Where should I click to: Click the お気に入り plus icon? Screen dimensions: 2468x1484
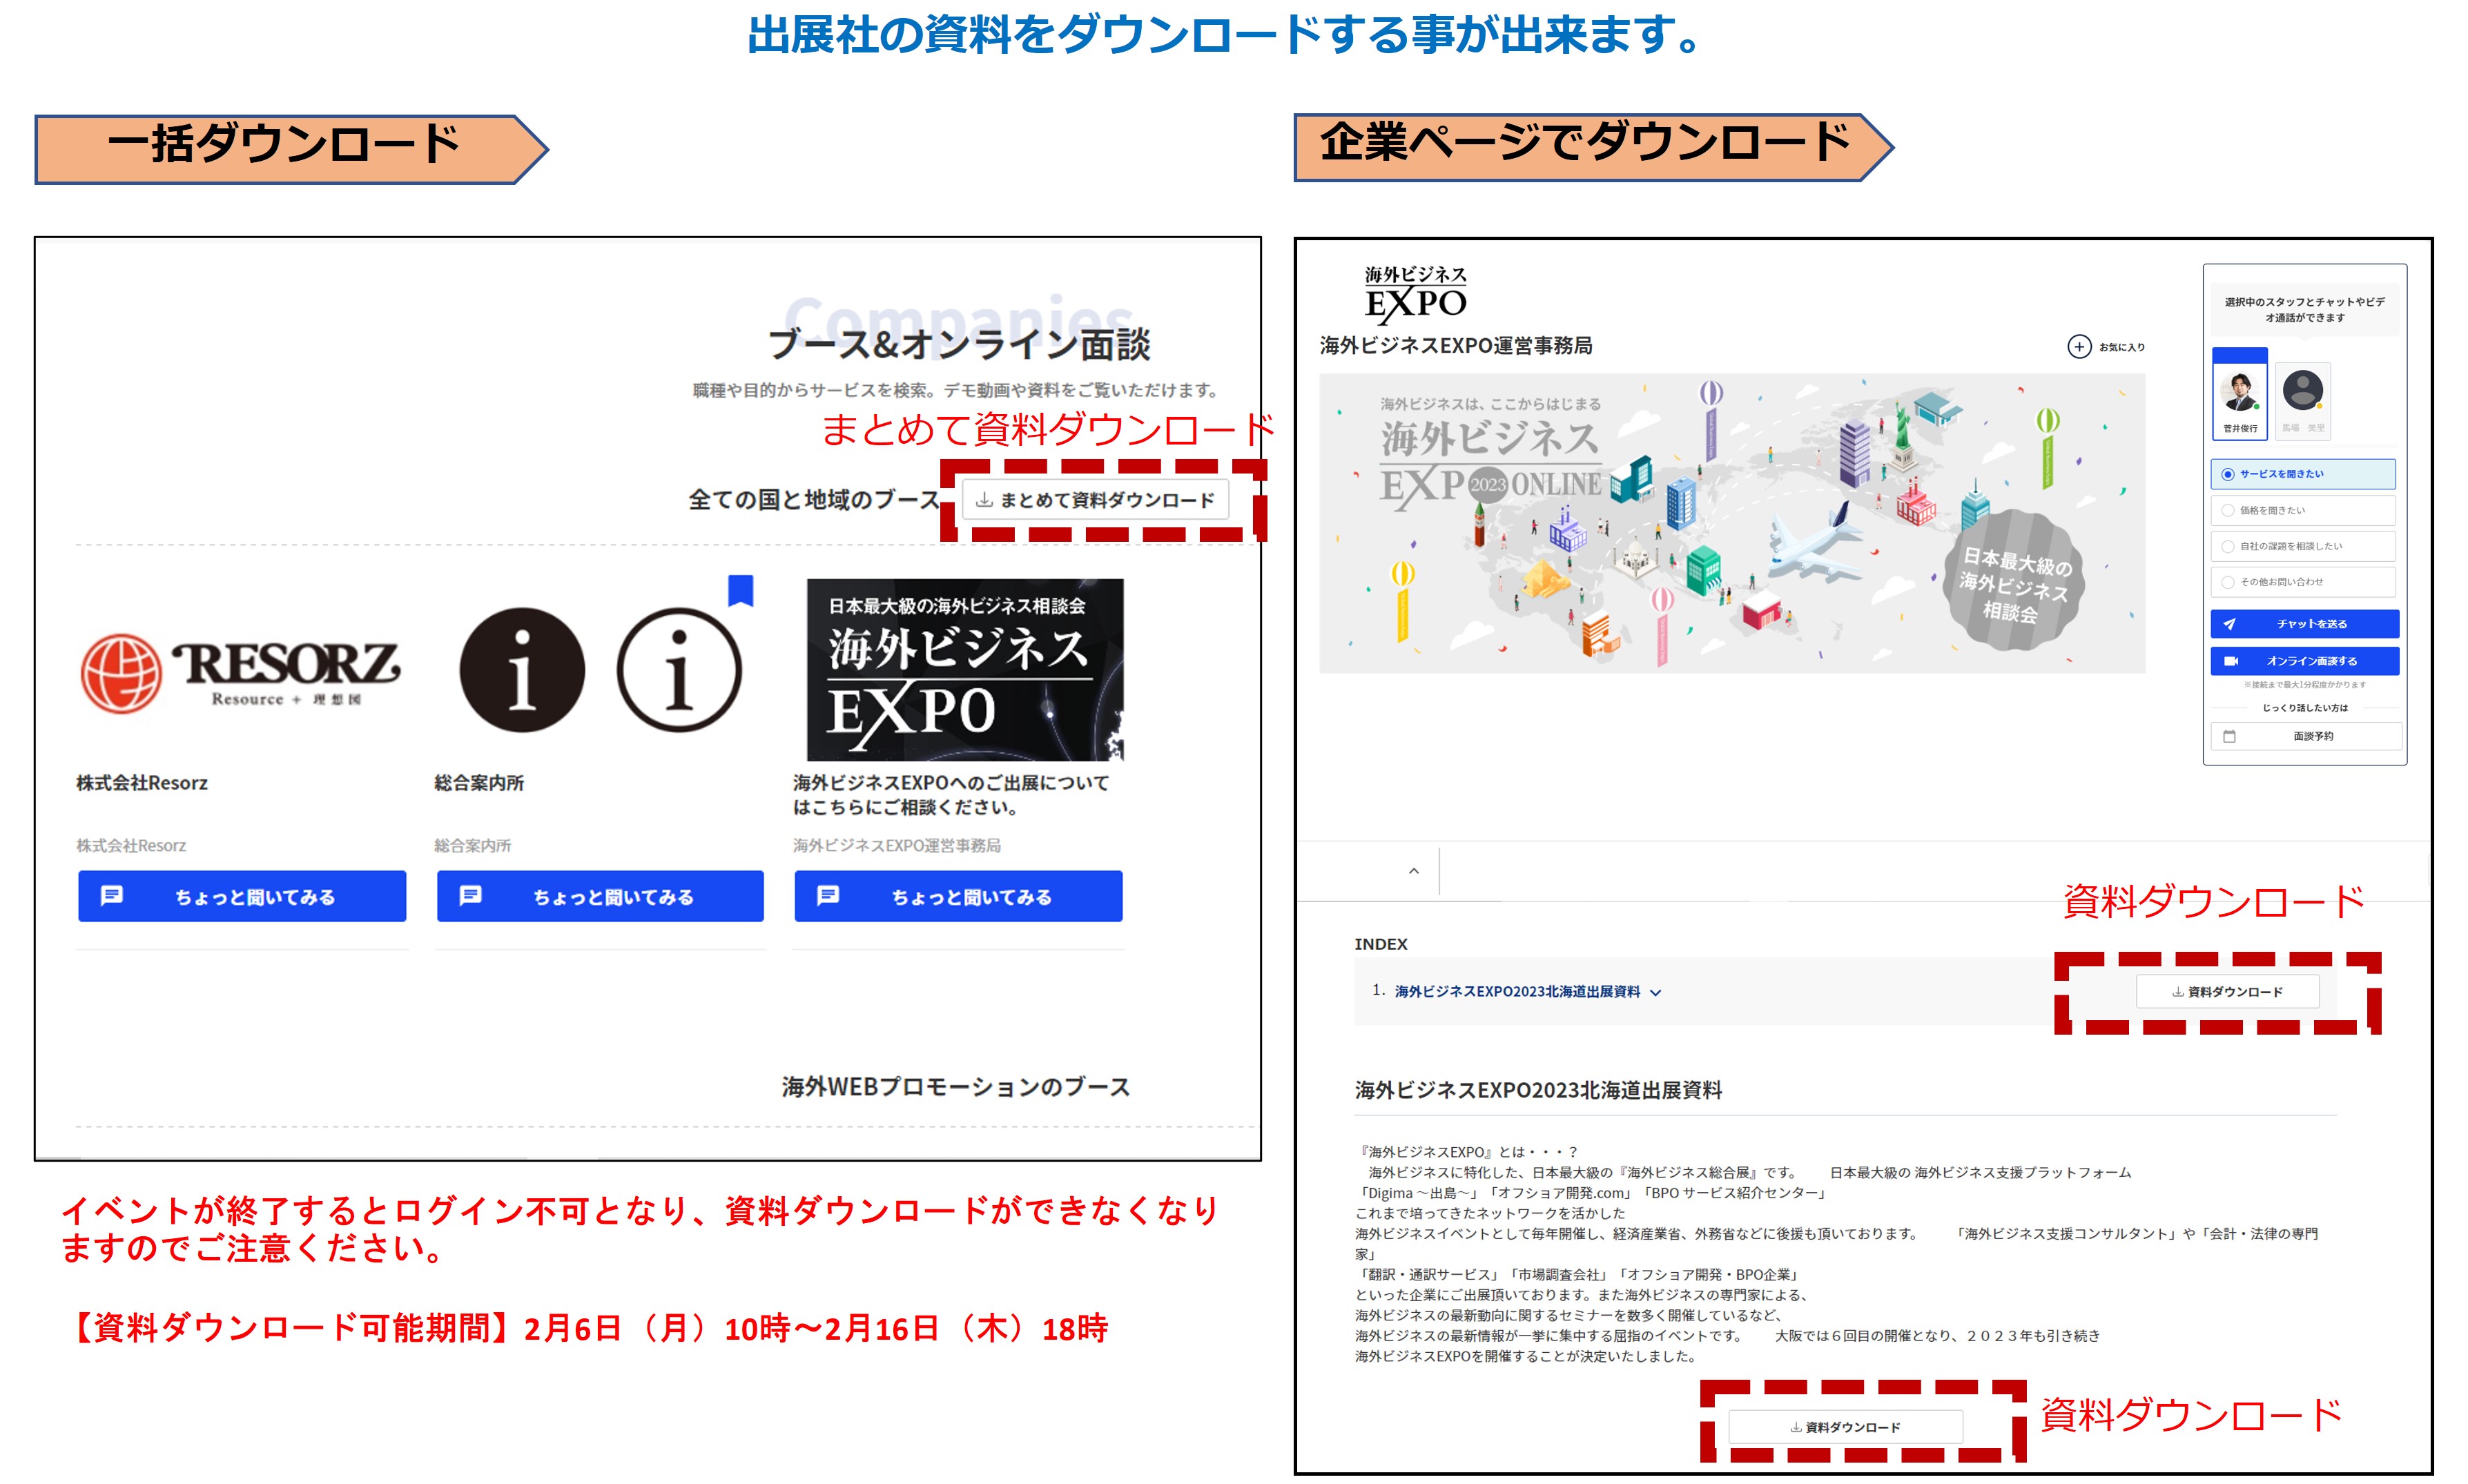click(2079, 347)
